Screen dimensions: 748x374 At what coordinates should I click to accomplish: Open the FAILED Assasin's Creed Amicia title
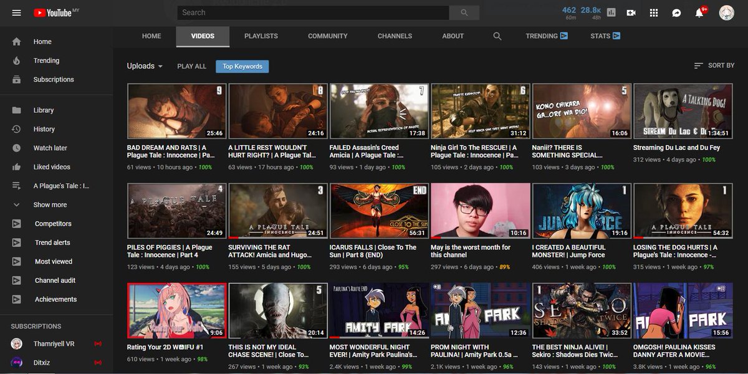tap(367, 151)
